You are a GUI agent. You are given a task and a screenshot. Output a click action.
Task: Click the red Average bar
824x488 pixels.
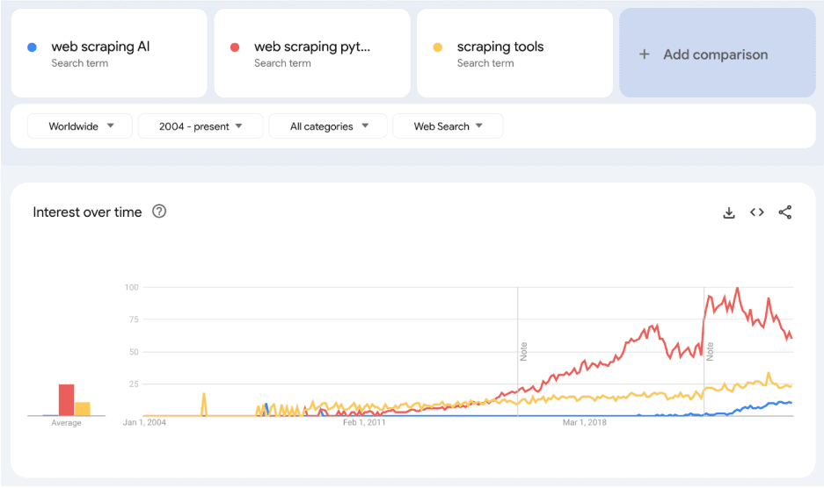coord(66,399)
